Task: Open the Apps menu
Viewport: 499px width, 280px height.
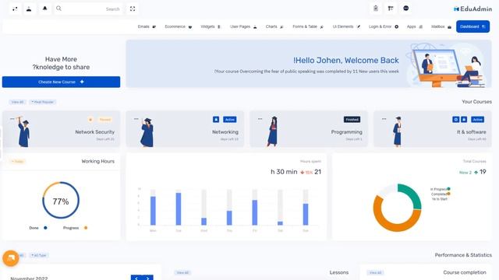Action: click(x=414, y=26)
